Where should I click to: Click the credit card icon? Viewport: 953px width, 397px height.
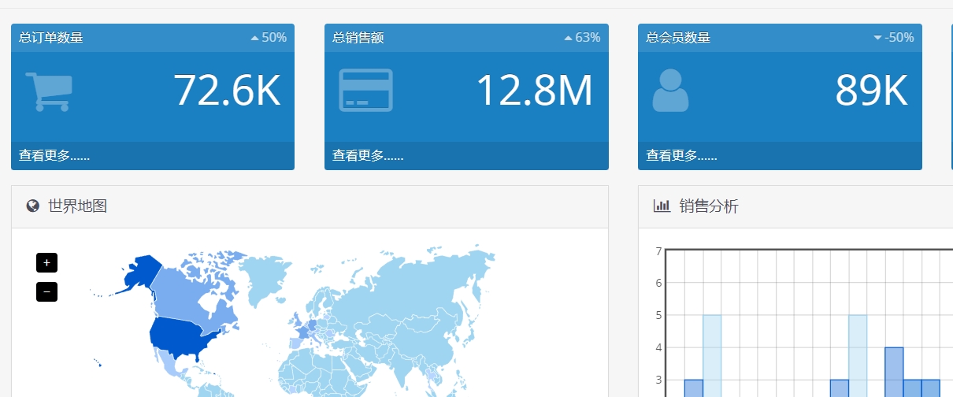pyautogui.click(x=365, y=90)
